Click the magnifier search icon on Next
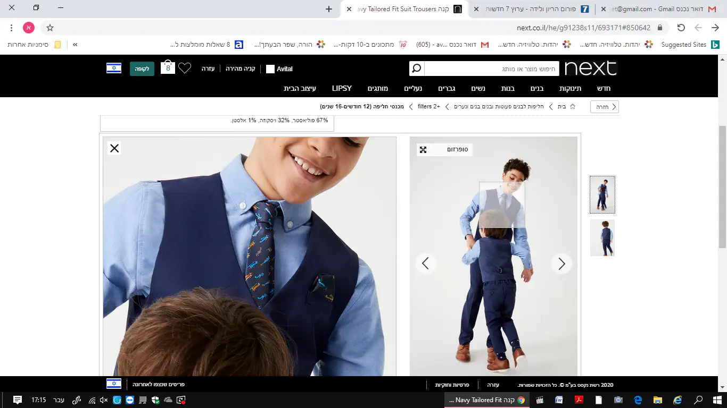 [x=417, y=69]
